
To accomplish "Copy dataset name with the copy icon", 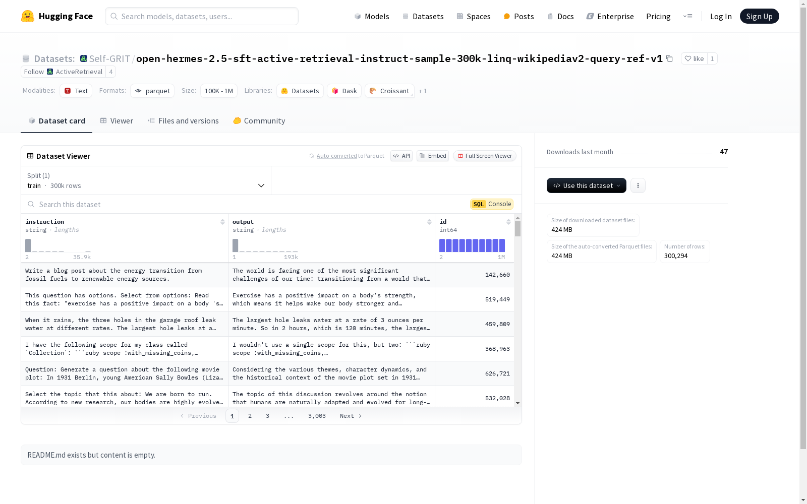I will click(x=669, y=58).
